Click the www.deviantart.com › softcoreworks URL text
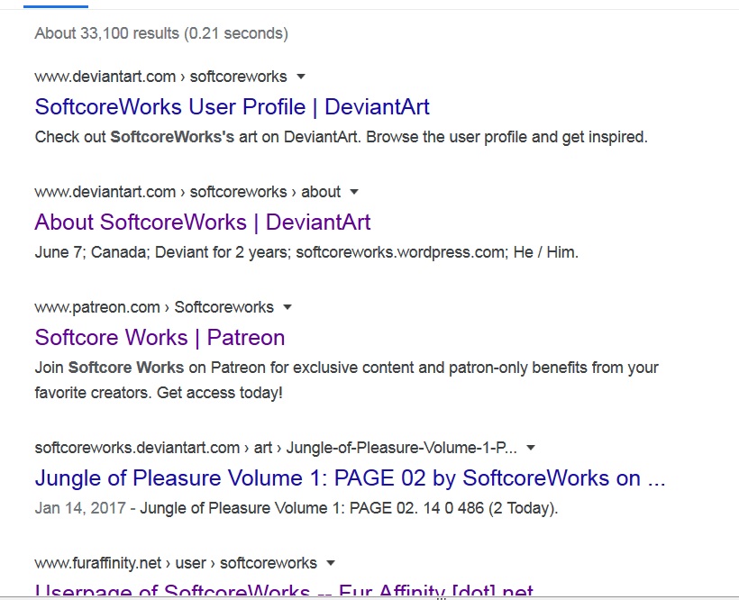The width and height of the screenshot is (739, 600). [x=160, y=77]
